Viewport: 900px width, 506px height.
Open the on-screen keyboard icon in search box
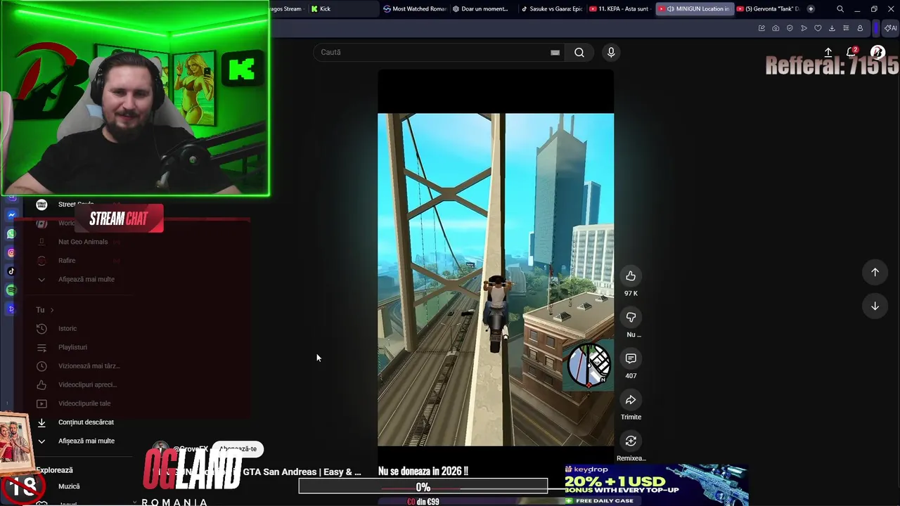pyautogui.click(x=555, y=52)
